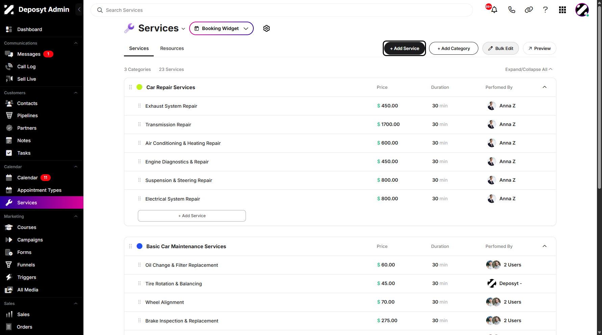Viewport: 602px width, 335px height.
Task: Collapse the Car Repair Services category
Action: click(x=544, y=87)
